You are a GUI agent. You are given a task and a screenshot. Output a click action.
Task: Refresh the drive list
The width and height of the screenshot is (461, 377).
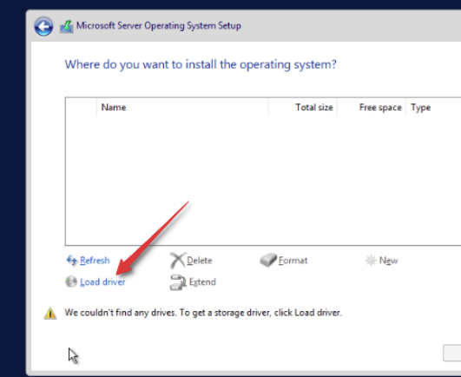click(95, 261)
